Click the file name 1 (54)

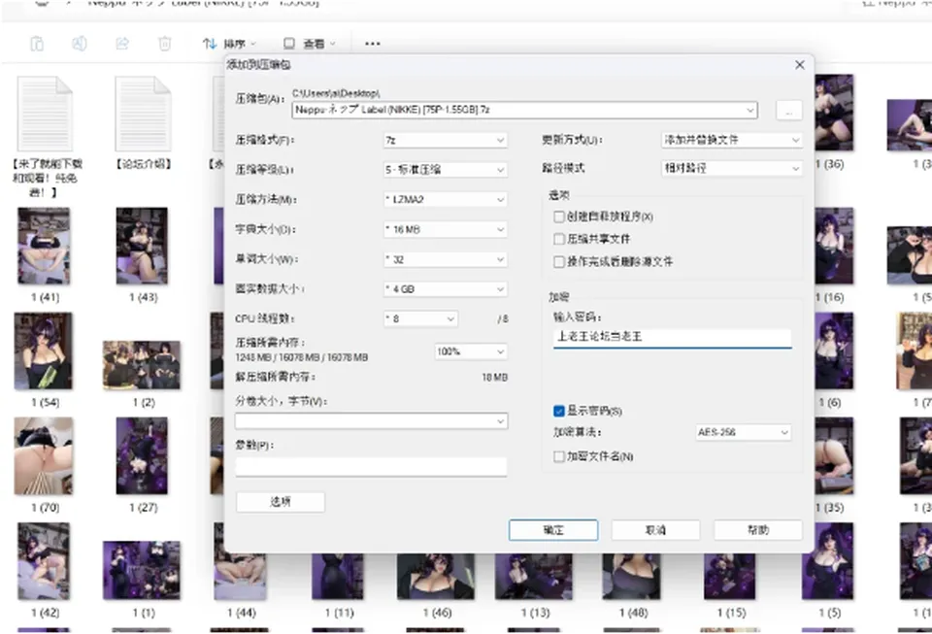click(46, 403)
